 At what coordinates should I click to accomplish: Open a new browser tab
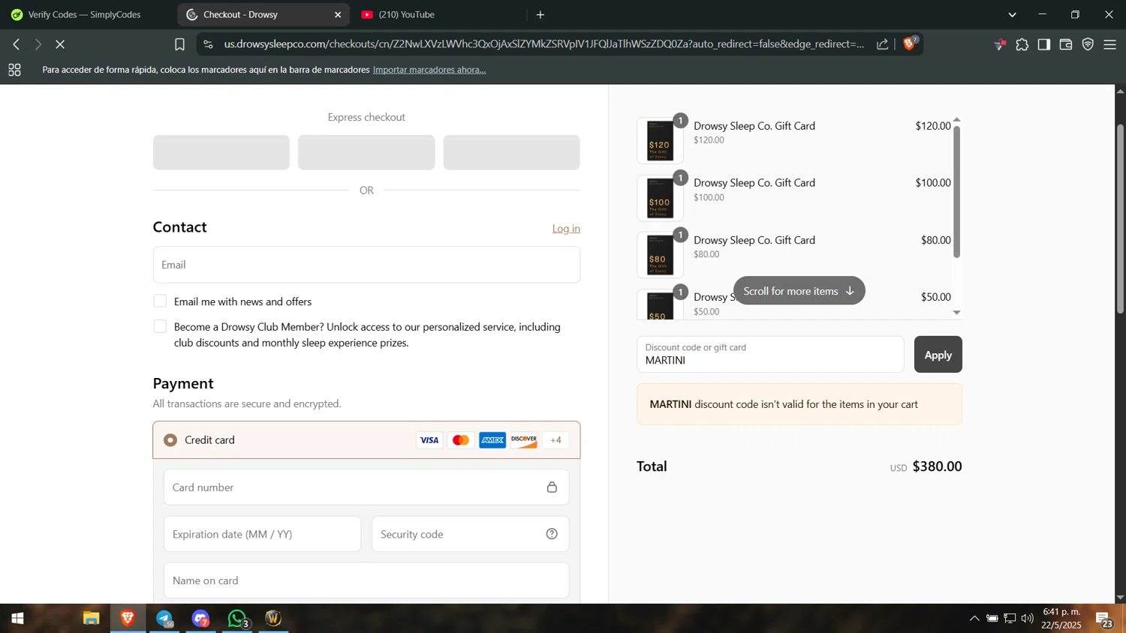pyautogui.click(x=540, y=15)
